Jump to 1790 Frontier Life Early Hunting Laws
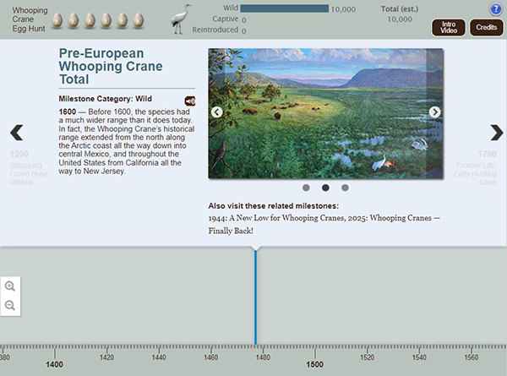The height and width of the screenshot is (376, 507). [475, 168]
